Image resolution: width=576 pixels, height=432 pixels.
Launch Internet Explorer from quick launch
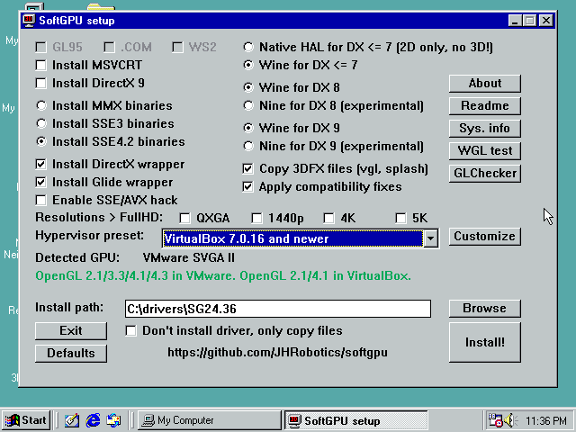pyautogui.click(x=93, y=420)
